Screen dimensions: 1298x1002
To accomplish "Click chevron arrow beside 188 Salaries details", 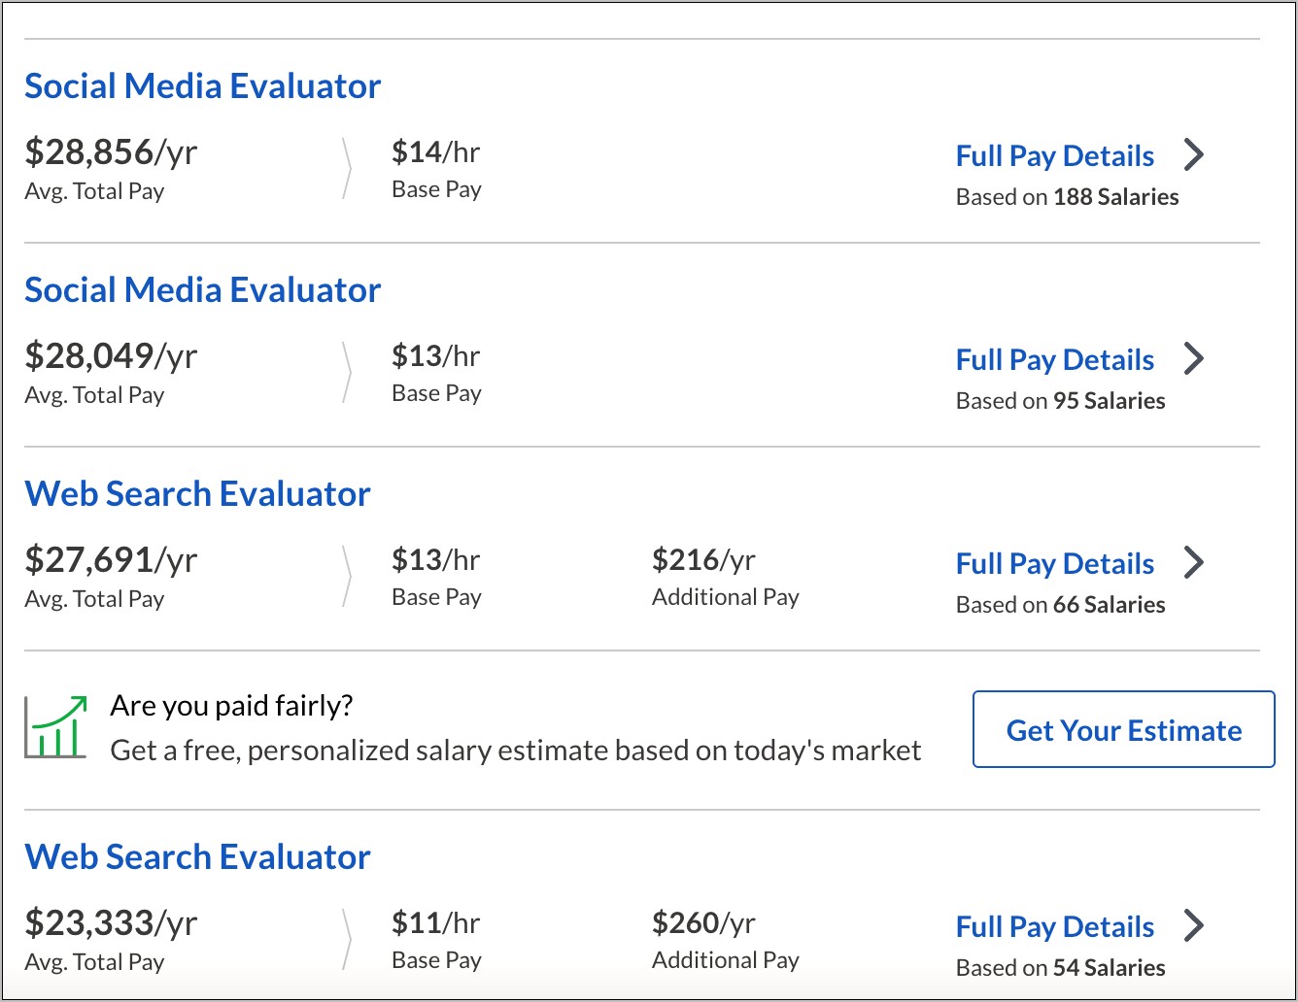I will coord(1194,154).
